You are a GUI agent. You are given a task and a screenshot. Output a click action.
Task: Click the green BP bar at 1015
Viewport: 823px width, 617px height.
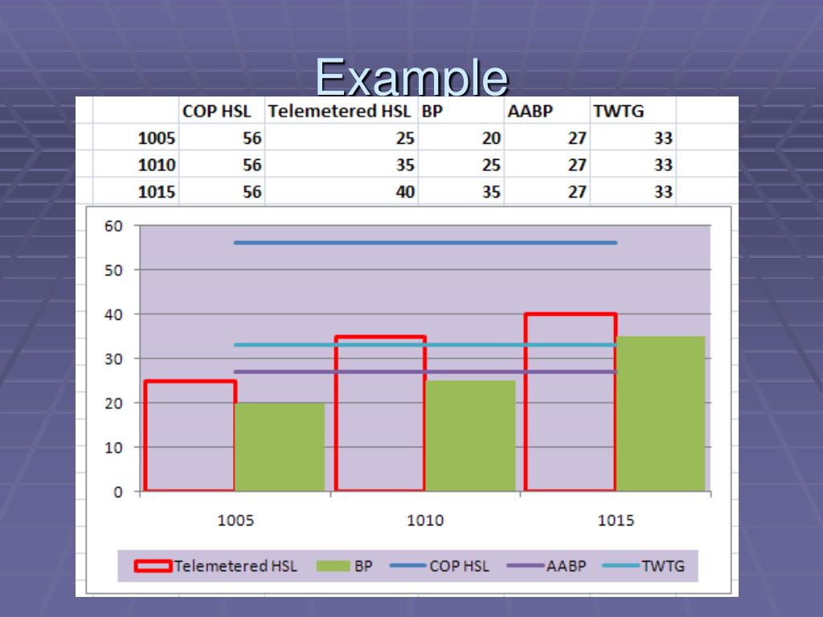[x=661, y=414]
